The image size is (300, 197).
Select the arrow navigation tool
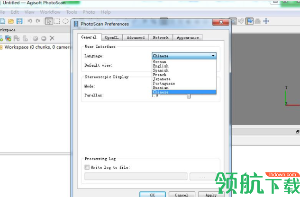click(49, 21)
